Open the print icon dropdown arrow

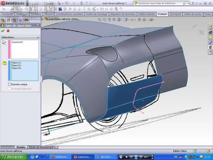[63, 3]
